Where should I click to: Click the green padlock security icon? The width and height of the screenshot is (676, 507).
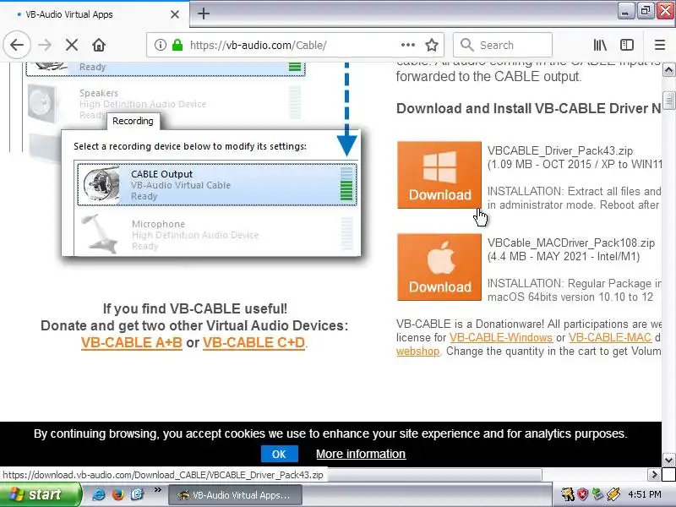(x=177, y=45)
